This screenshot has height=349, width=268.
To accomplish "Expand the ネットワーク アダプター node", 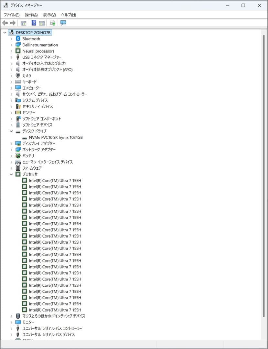I will (12, 149).
